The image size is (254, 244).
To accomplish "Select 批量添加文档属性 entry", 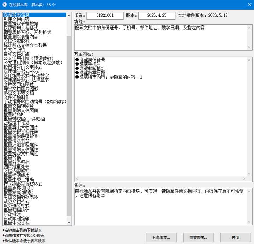I will 35,145.
